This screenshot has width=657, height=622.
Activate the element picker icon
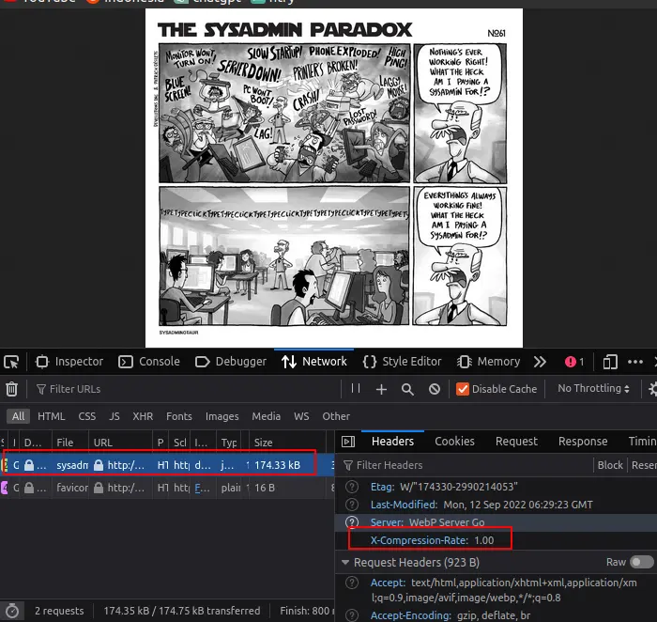pos(11,362)
